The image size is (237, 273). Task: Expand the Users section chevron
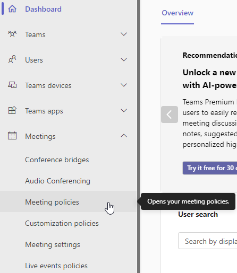click(x=124, y=59)
